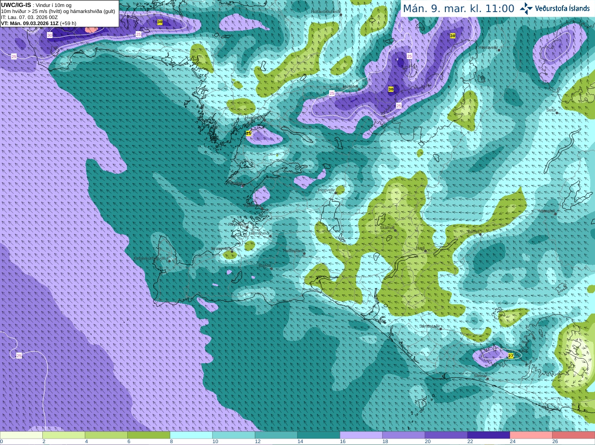This screenshot has width=595, height=445.
Task: Select the 16–18 lavender legend swatch
Action: click(361, 435)
